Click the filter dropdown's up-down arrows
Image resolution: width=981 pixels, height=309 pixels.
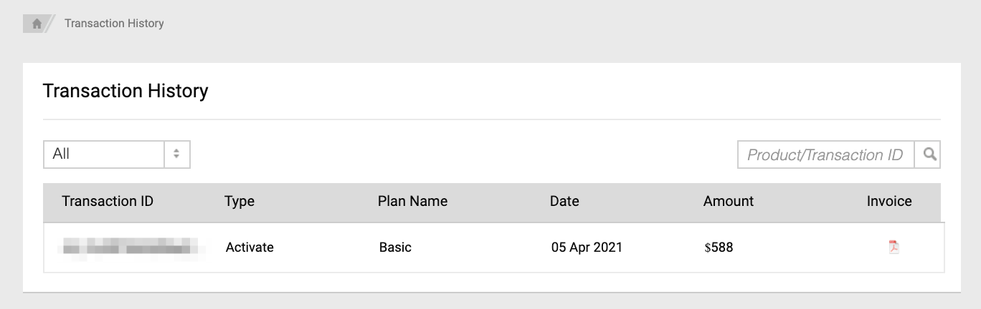[x=176, y=154]
